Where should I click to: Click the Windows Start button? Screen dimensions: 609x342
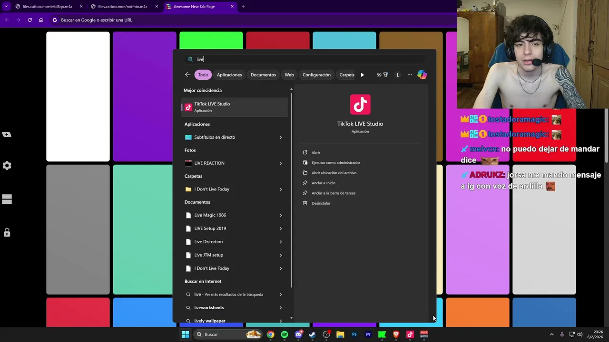coord(185,334)
